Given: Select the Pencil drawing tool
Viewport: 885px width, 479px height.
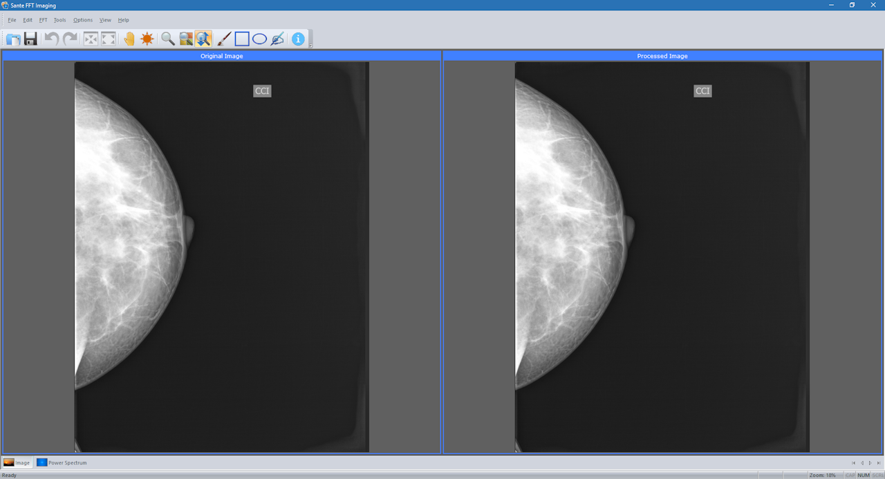Looking at the screenshot, I should pos(223,39).
